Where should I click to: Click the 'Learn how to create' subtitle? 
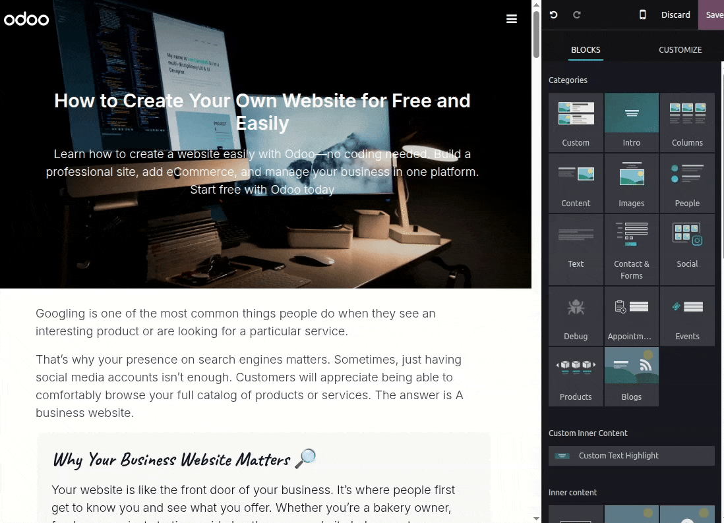click(262, 171)
